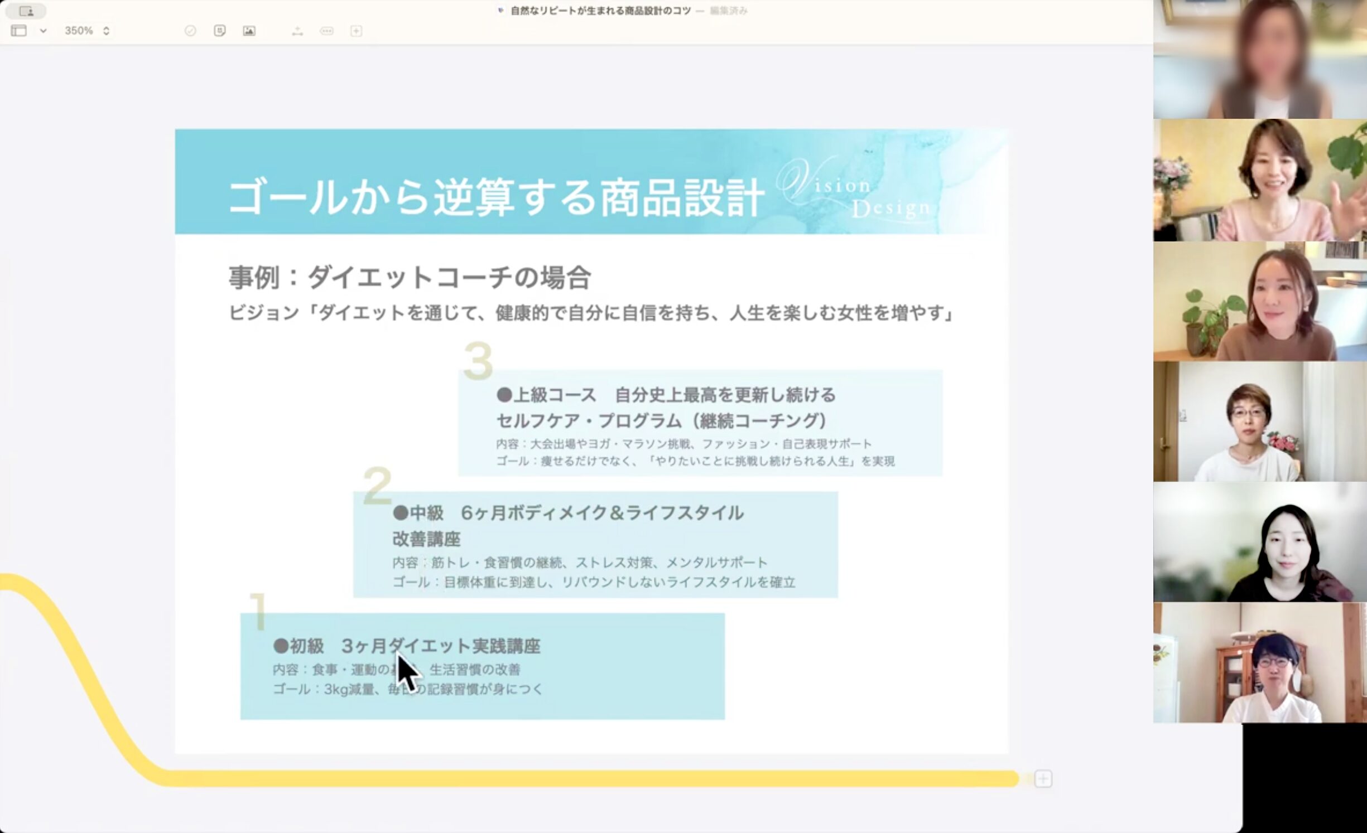1367x833 pixels.
Task: Open the view options chevron dropdown
Action: point(44,31)
